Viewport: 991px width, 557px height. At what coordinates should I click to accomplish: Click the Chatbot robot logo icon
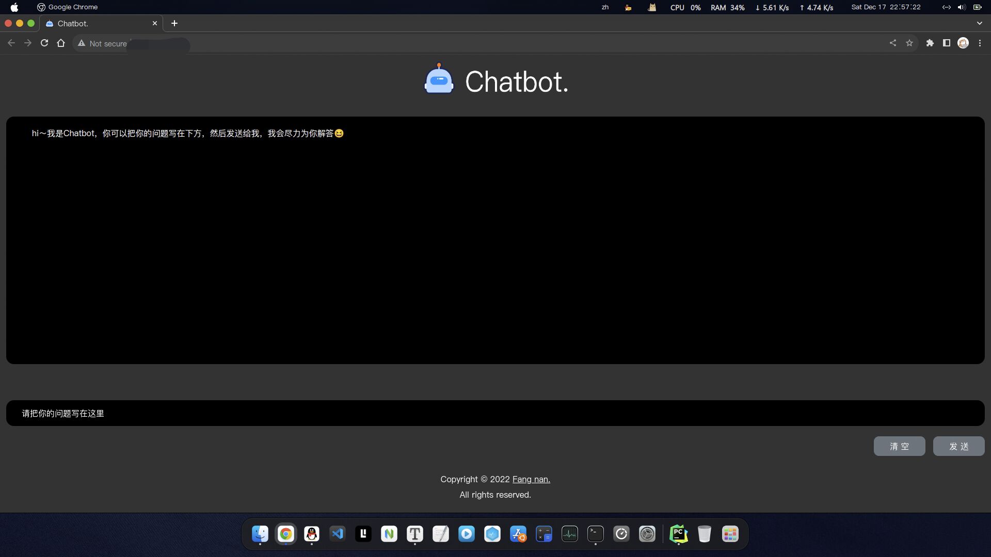[x=439, y=79]
